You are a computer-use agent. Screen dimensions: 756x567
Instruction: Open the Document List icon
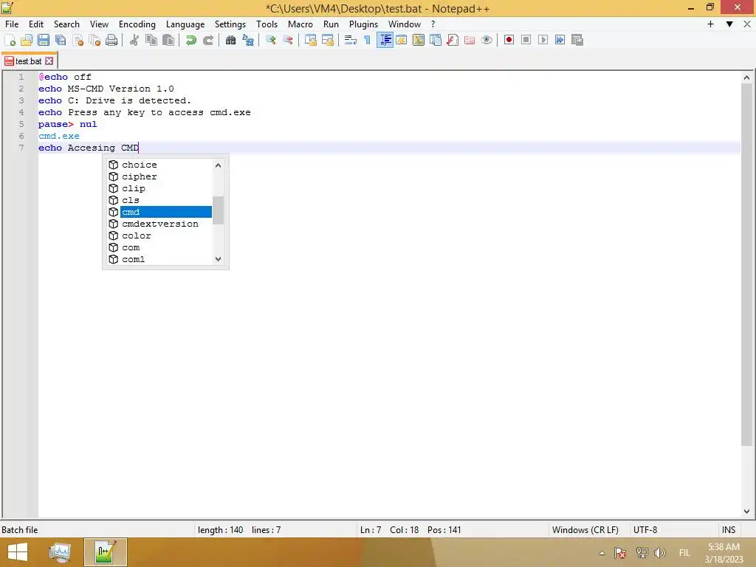click(x=436, y=40)
